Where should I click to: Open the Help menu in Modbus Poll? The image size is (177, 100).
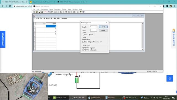(80, 9)
